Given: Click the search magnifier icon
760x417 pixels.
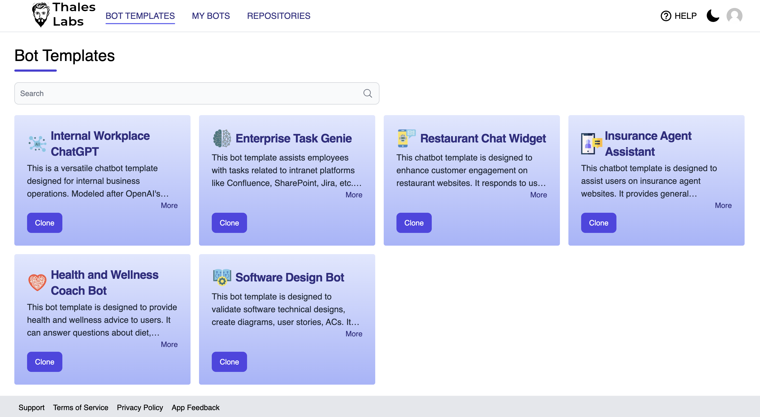Looking at the screenshot, I should pyautogui.click(x=367, y=93).
